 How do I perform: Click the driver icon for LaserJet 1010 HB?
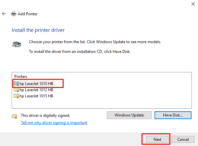[x=16, y=84]
